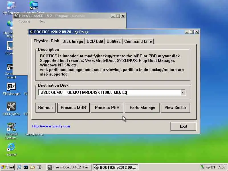
Task: Click Process PBR button
Action: (x=107, y=108)
